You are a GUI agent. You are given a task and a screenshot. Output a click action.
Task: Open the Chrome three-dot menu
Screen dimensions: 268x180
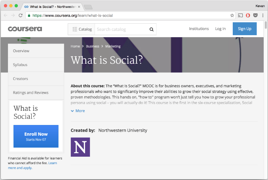(263, 15)
